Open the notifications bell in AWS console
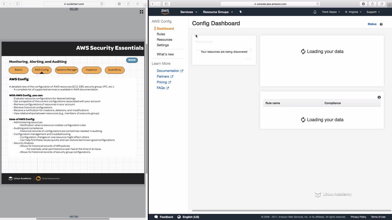The width and height of the screenshot is (392, 220). [315, 12]
